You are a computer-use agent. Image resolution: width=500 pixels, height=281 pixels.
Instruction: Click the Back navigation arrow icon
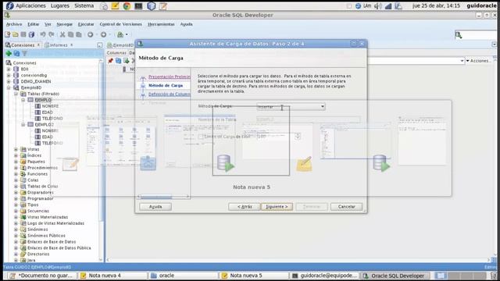[91, 34]
